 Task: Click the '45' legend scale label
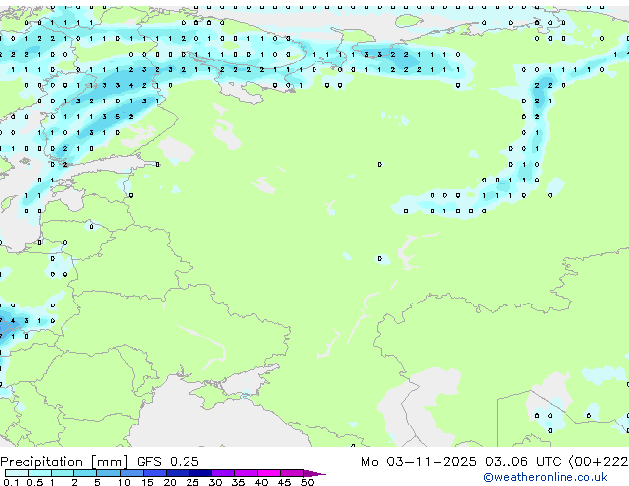[x=284, y=482]
